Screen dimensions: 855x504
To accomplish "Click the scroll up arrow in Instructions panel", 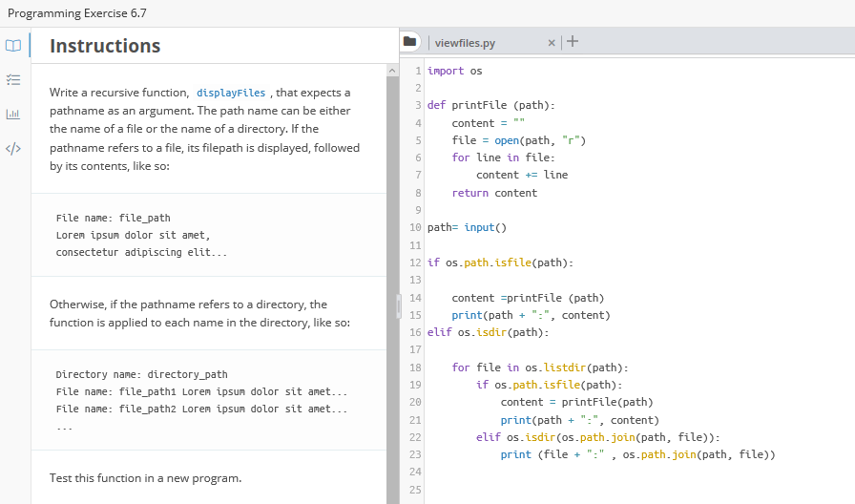I will [392, 71].
